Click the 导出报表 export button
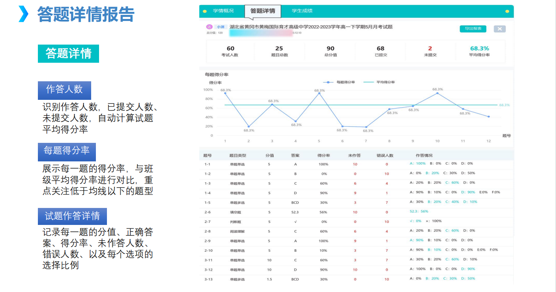This screenshot has width=556, height=292. coord(473,28)
